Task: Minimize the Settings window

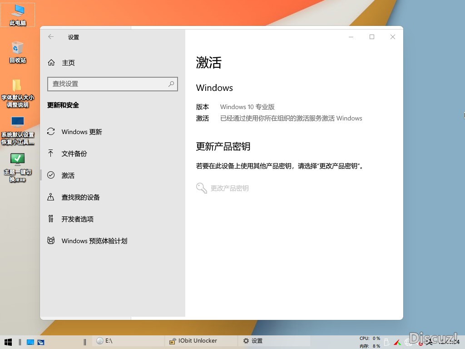Action: pos(351,37)
